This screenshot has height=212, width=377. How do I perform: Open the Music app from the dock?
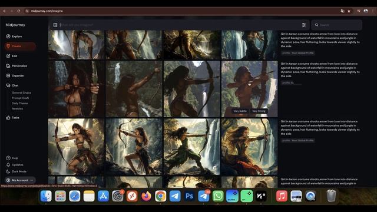point(282,196)
